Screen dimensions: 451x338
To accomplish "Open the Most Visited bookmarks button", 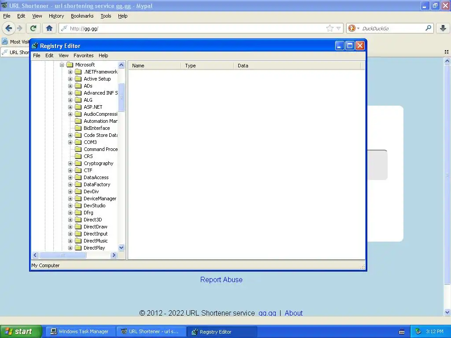I will click(x=15, y=42).
